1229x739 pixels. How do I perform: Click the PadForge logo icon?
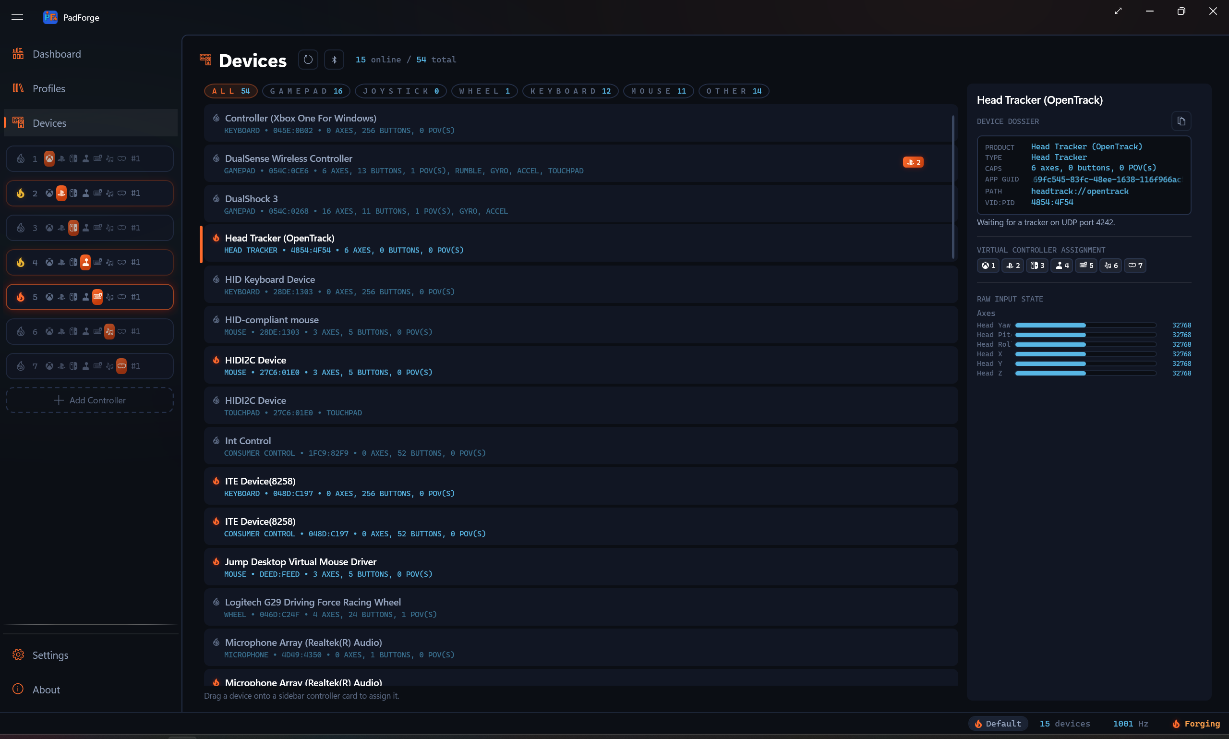[50, 17]
